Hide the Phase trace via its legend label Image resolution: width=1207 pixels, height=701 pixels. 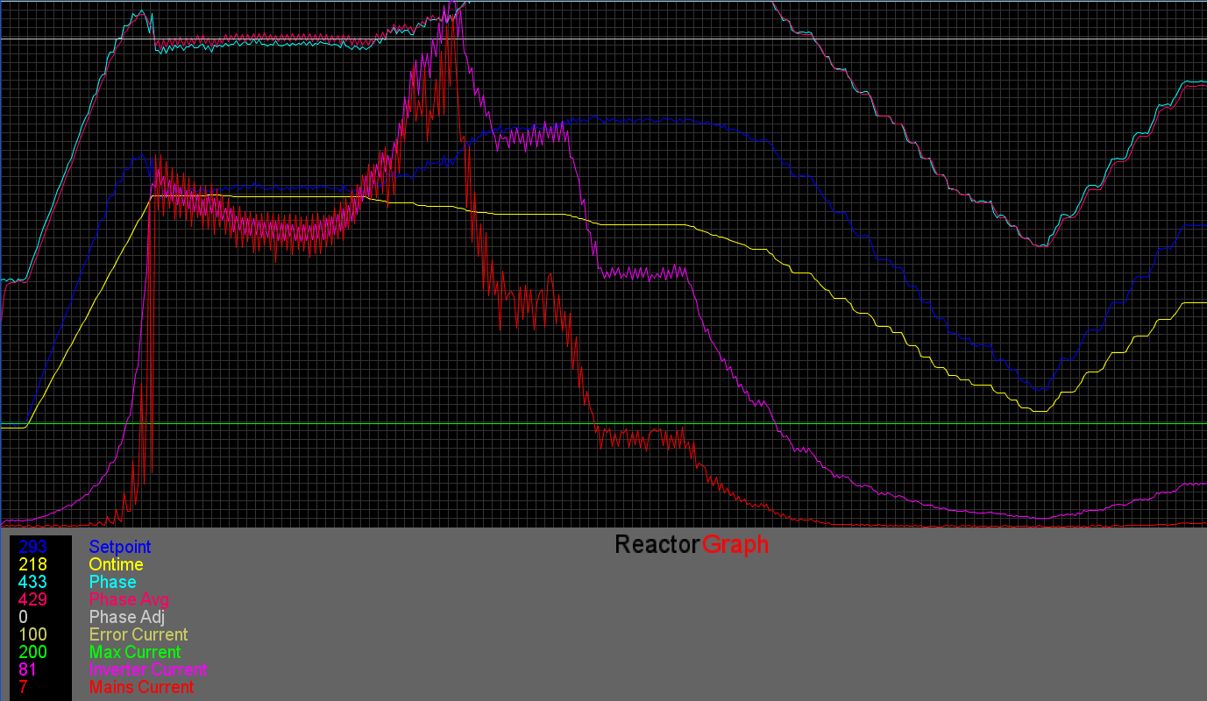tap(112, 581)
